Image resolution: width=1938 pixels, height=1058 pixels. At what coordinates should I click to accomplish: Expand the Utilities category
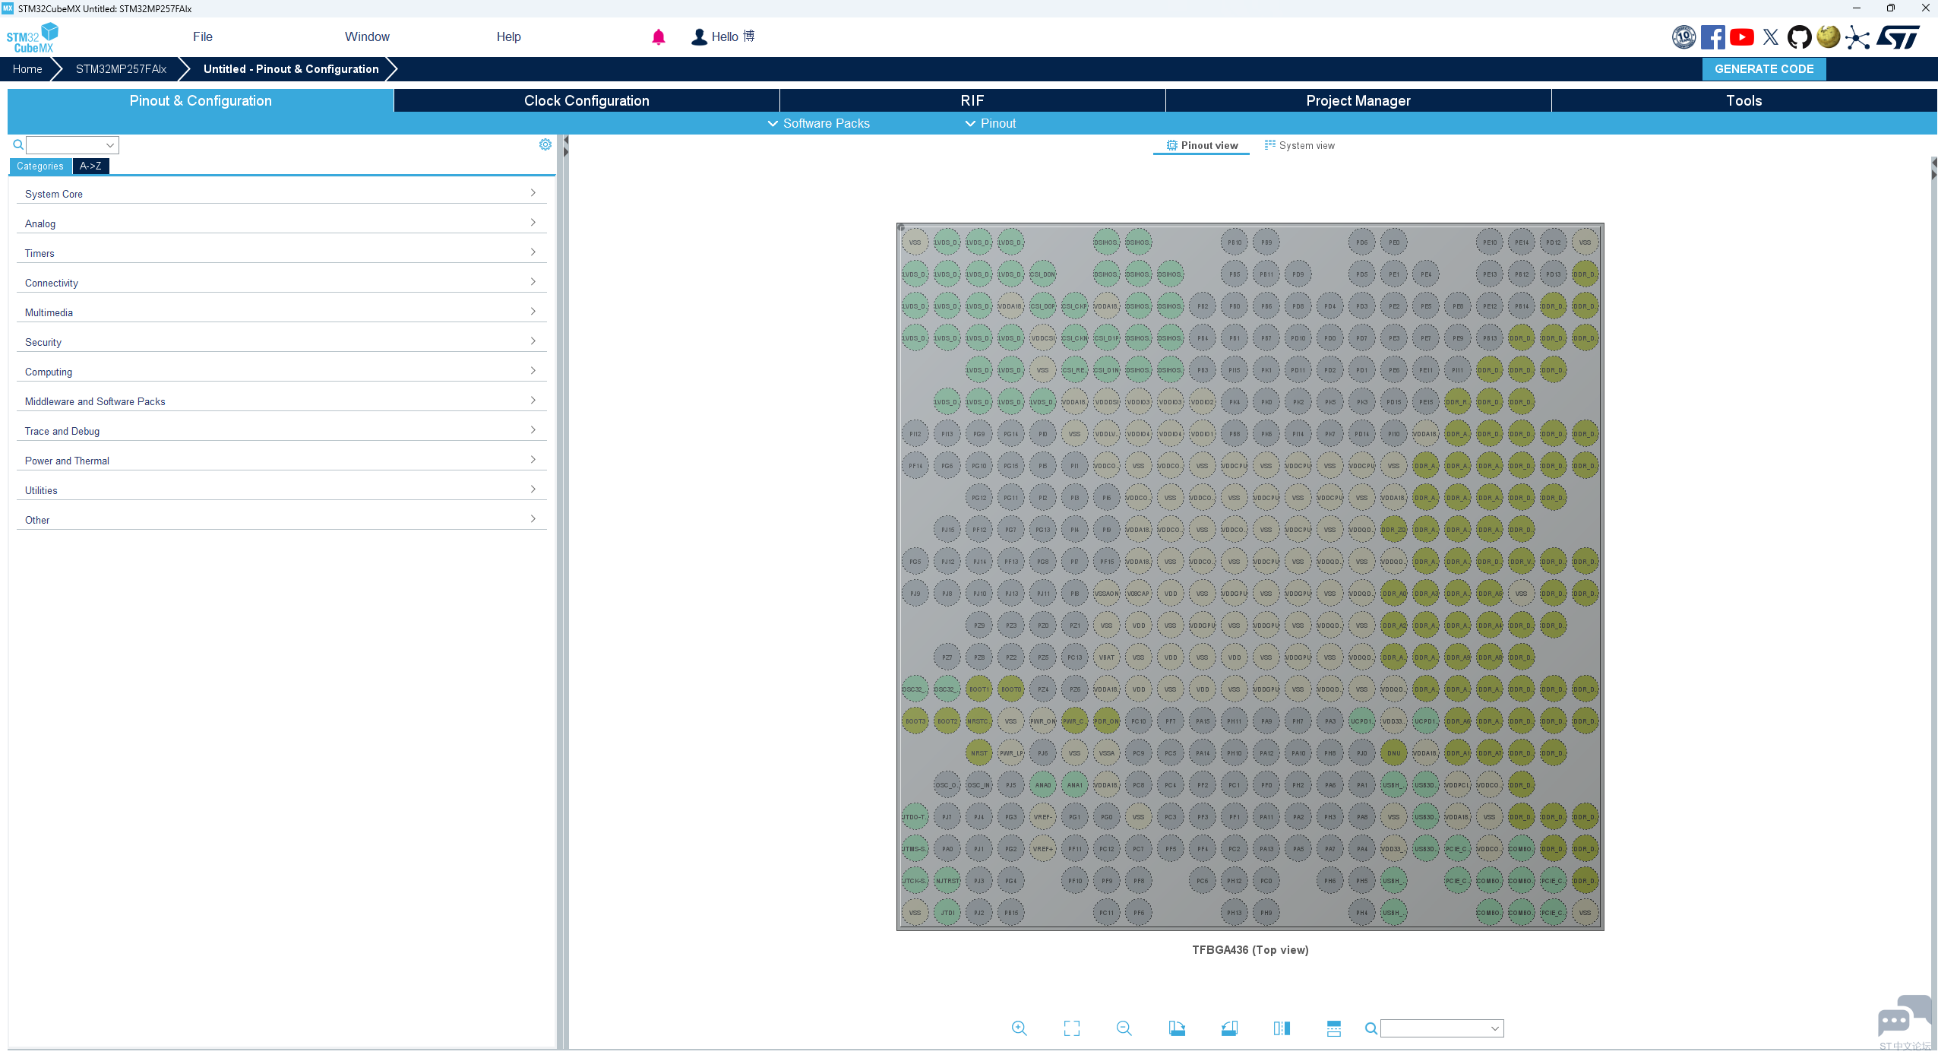tap(281, 490)
